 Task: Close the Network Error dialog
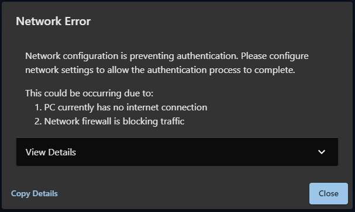[329, 194]
